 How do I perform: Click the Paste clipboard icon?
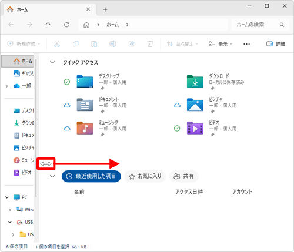pyautogui.click(x=94, y=43)
